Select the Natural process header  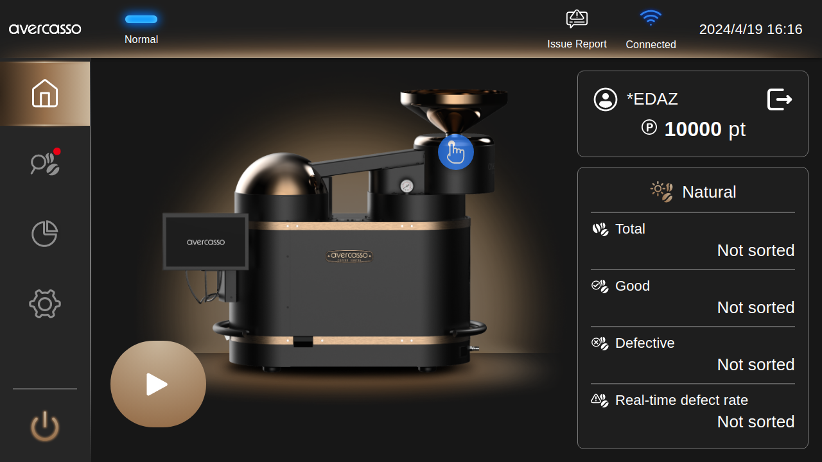(694, 192)
